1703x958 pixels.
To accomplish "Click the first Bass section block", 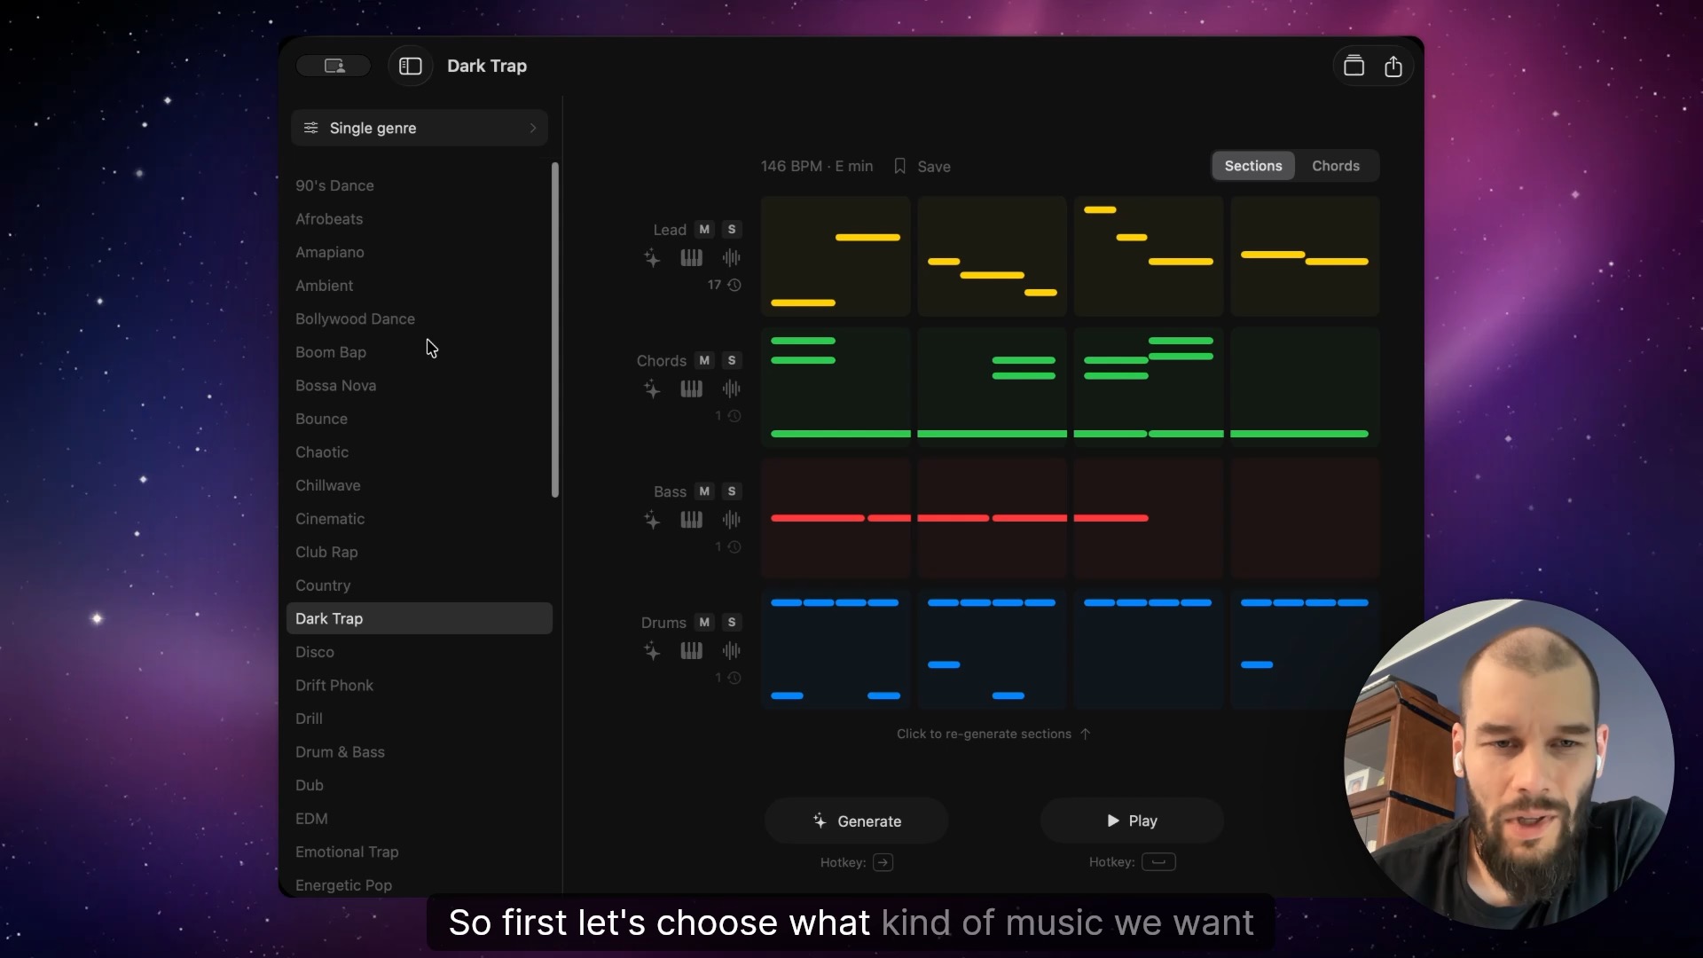I will [x=836, y=519].
